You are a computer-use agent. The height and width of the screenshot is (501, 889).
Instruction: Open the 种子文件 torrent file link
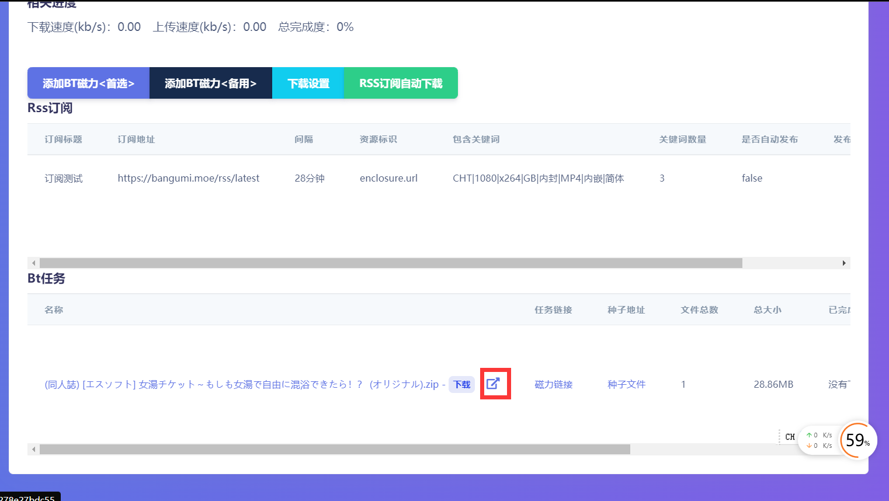coord(627,384)
